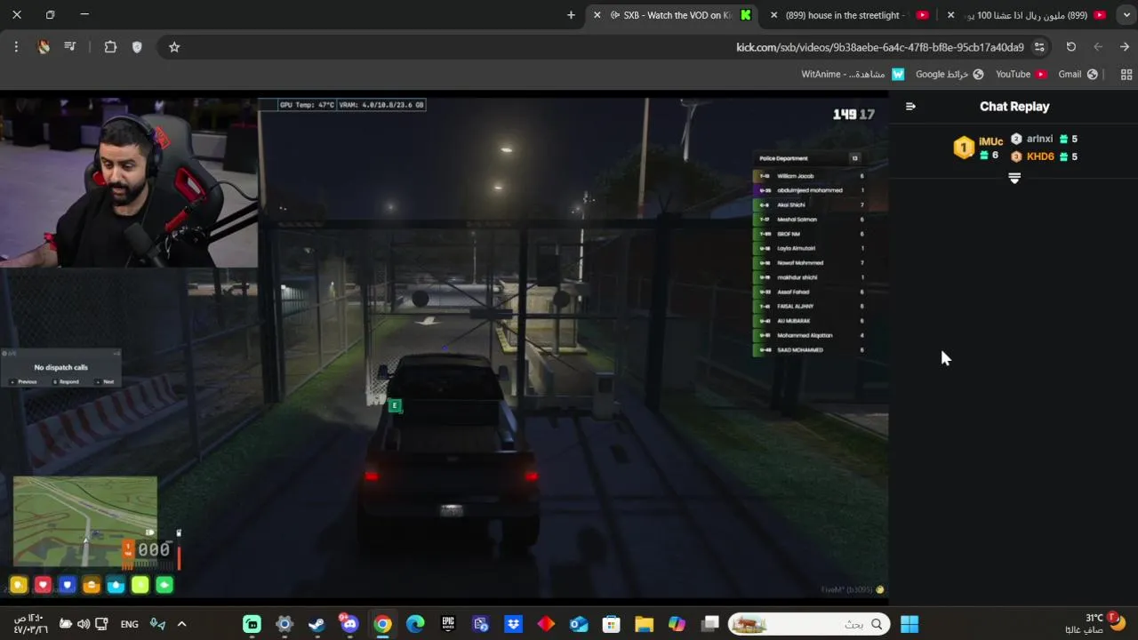The image size is (1138, 640).
Task: Select FAISAL ALJHNY in police list
Action: point(809,306)
